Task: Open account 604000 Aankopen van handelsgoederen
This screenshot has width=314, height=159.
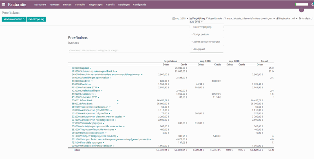Action: click(94, 120)
